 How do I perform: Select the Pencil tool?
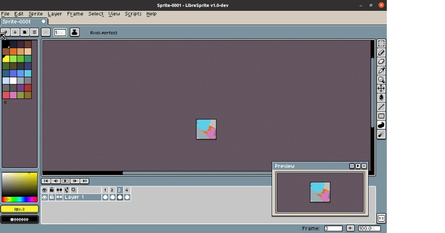[381, 53]
